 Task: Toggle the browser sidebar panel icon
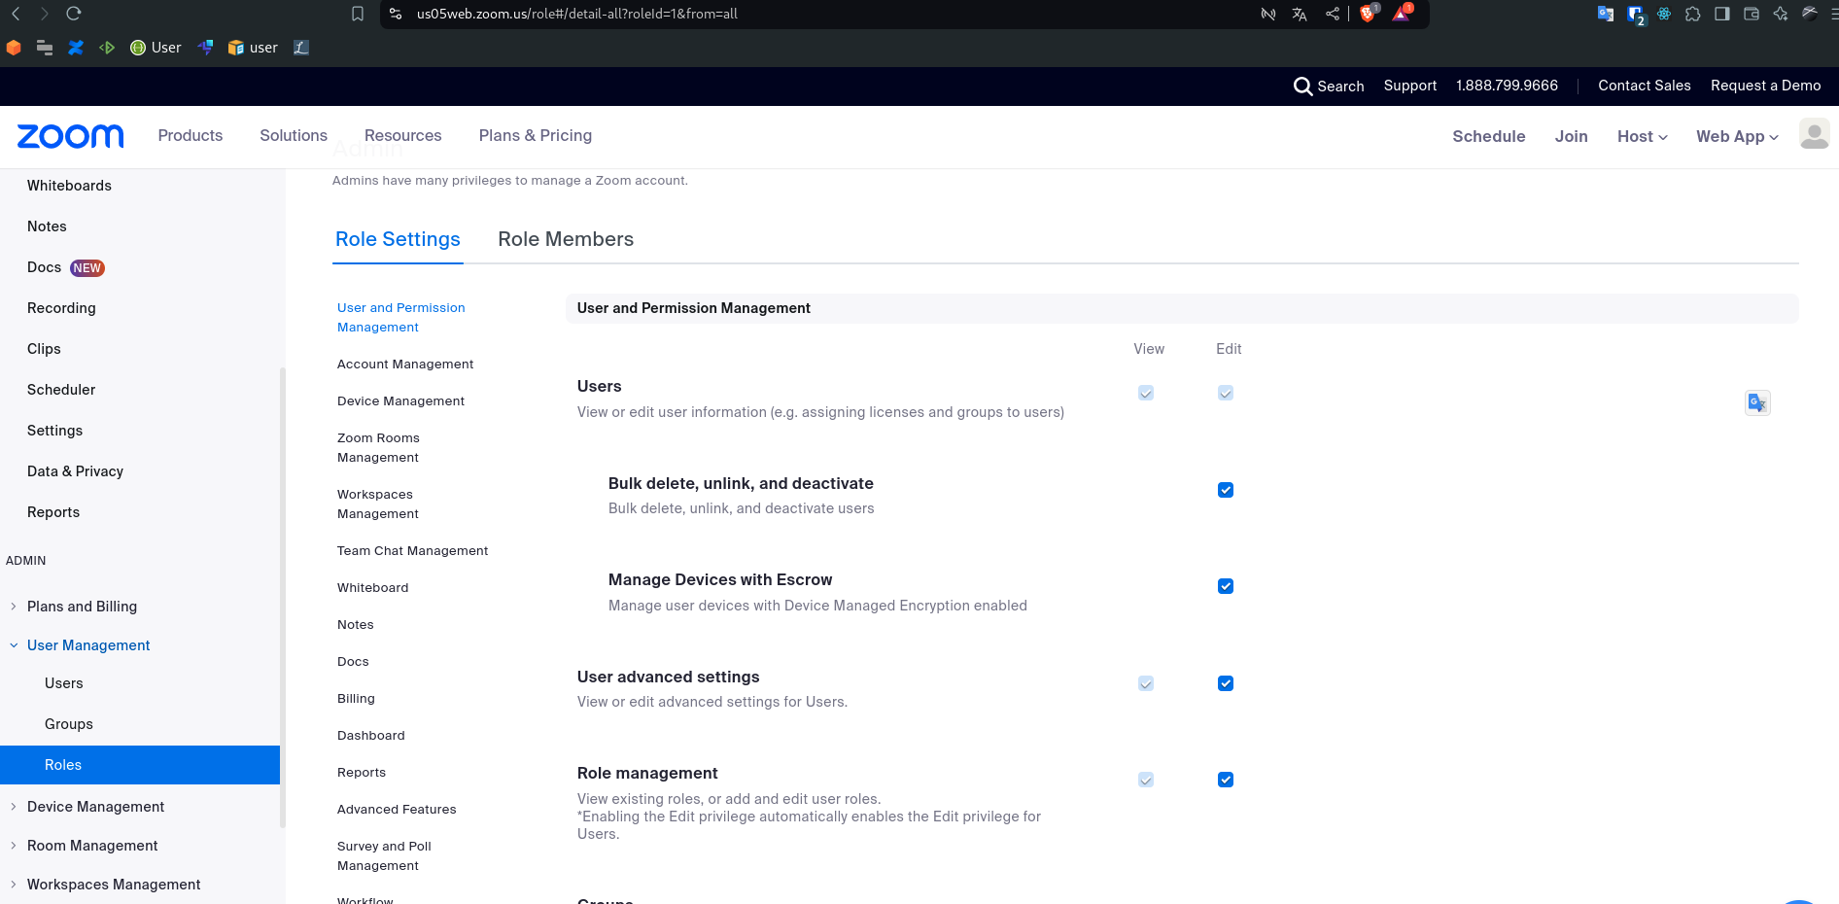1722,14
